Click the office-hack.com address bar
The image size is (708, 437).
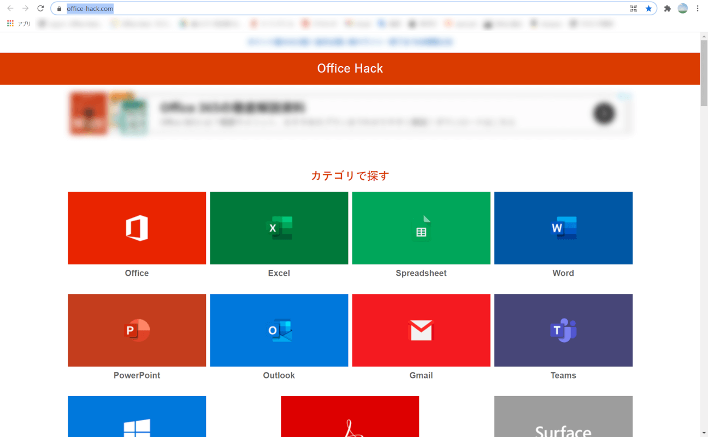[x=353, y=9]
